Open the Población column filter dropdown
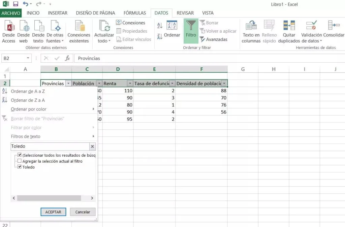The image size is (345, 227). 99,84
